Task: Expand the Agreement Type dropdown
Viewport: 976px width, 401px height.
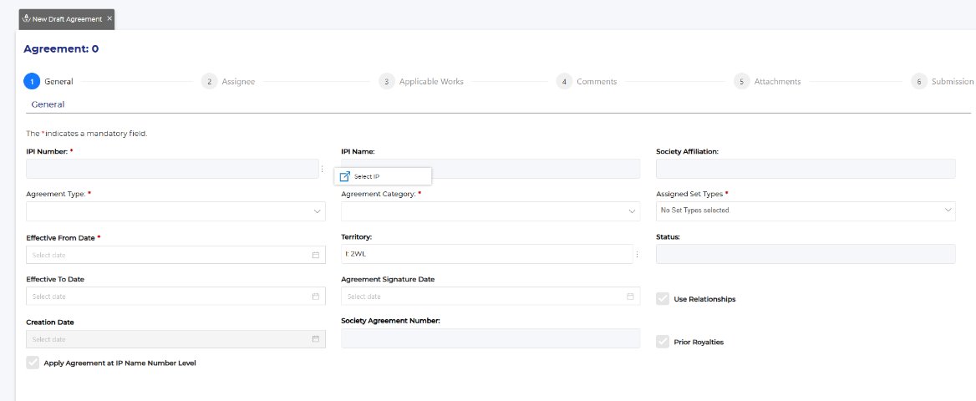Action: pos(175,211)
